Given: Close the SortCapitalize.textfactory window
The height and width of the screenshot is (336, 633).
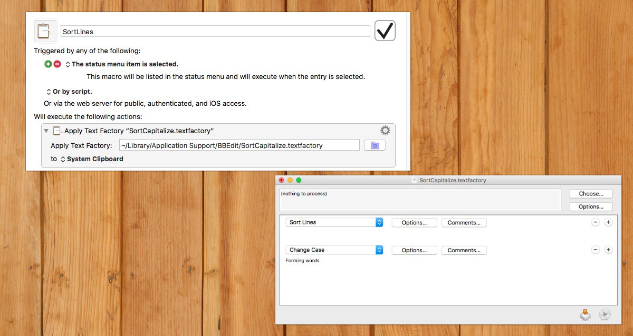Looking at the screenshot, I should (x=282, y=180).
